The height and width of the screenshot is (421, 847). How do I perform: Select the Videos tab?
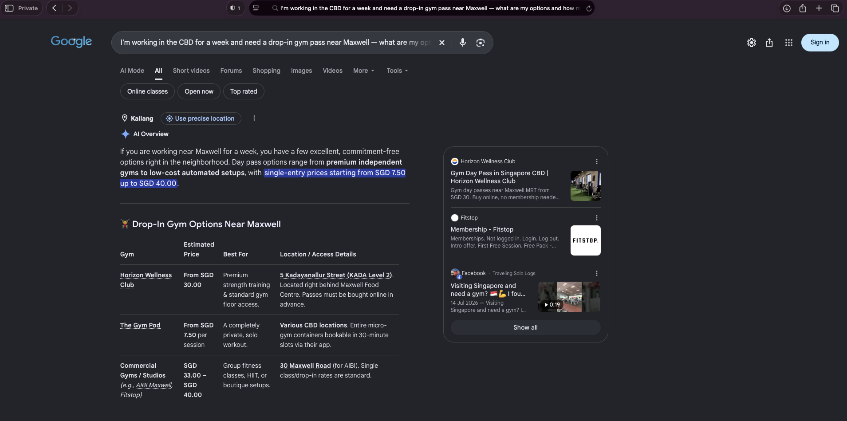coord(332,71)
